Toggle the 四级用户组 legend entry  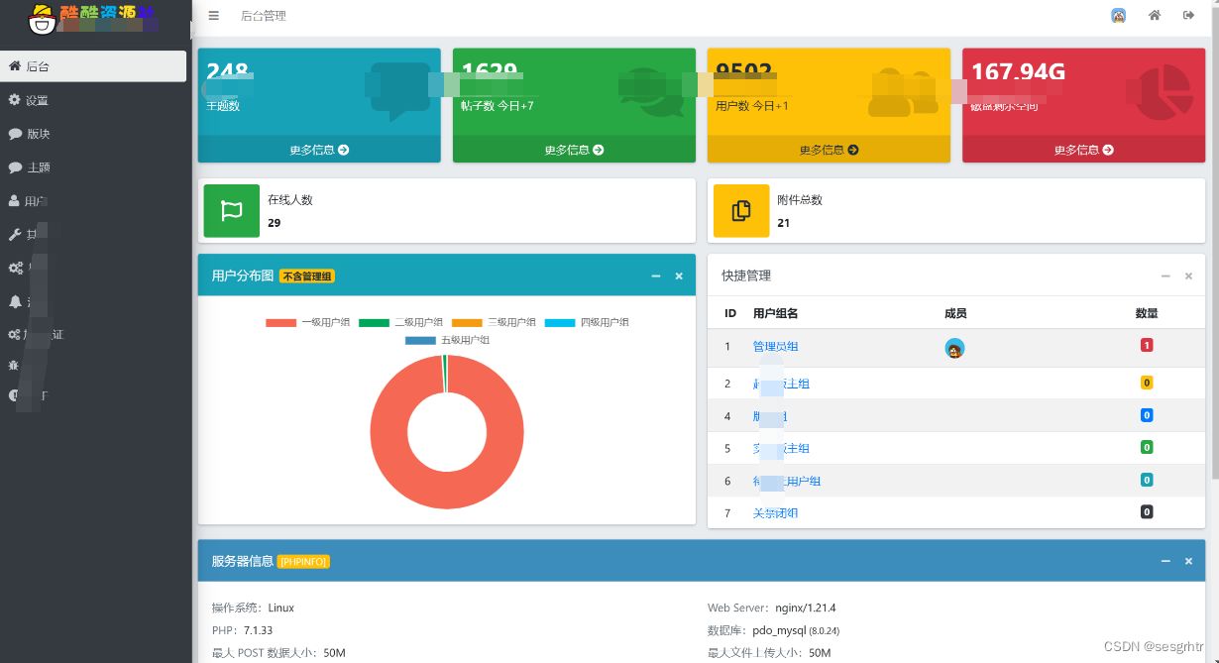[x=587, y=322]
